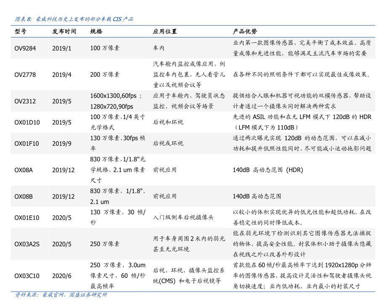This screenshot has width=385, height=308.
Task: Click 前视应用 in the OX08A row
Action: (x=165, y=170)
